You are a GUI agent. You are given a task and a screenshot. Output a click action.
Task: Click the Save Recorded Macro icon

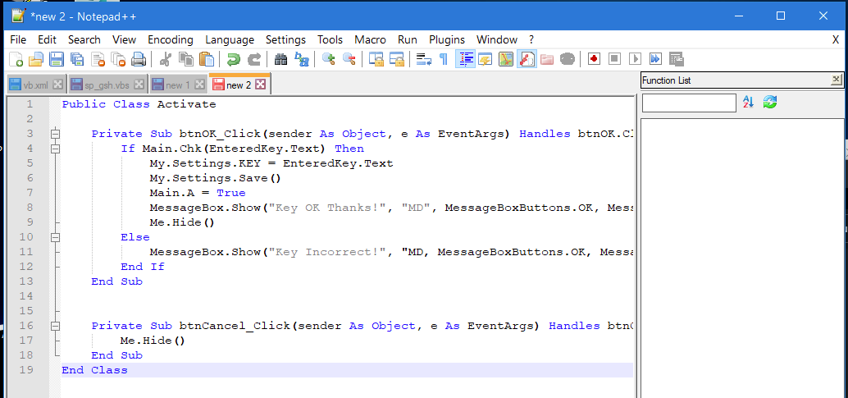pyautogui.click(x=676, y=59)
